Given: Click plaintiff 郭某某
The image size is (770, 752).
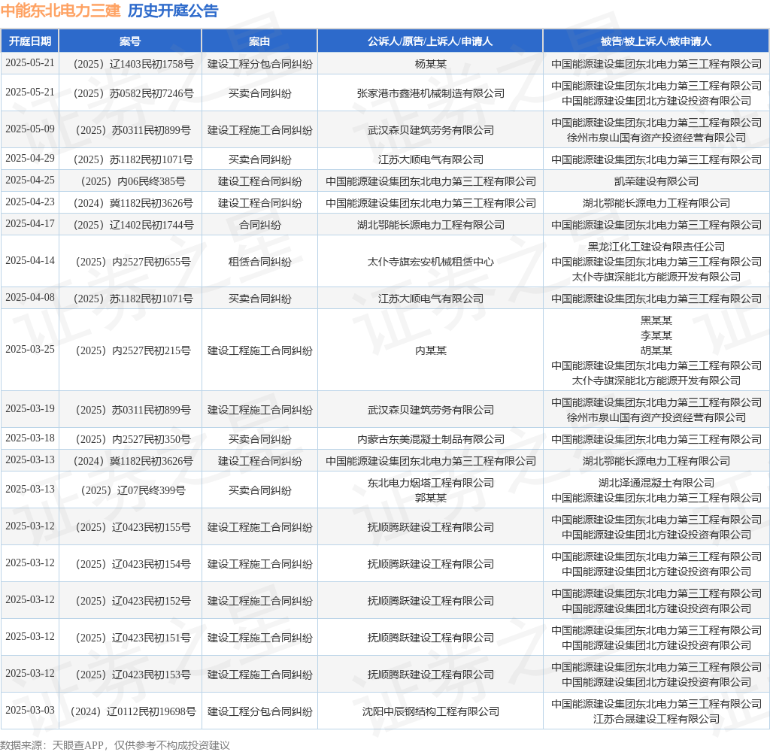Looking at the screenshot, I should click(431, 498).
